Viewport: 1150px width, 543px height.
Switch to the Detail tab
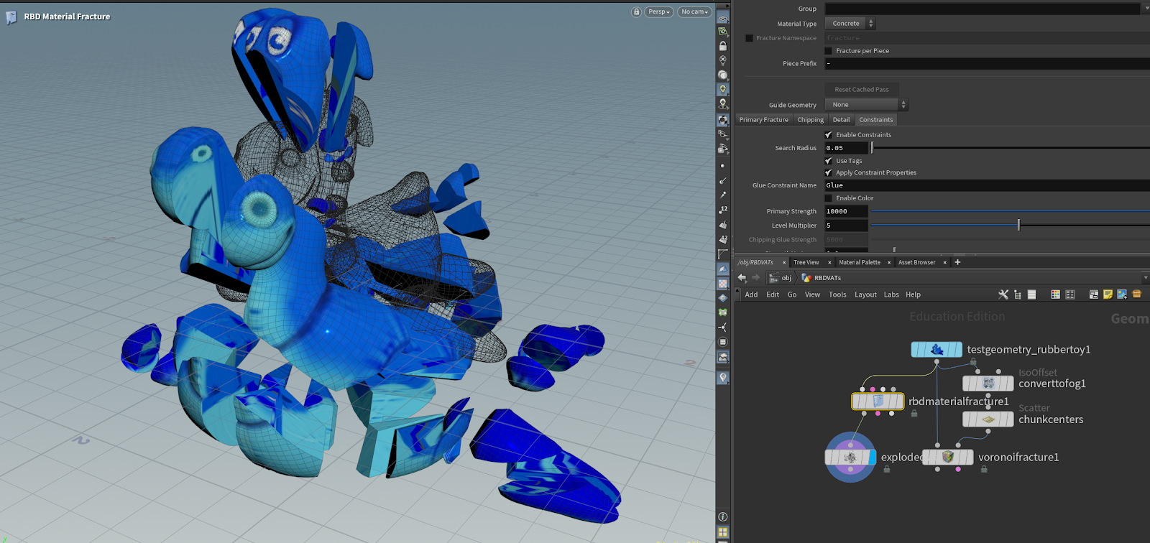pos(841,120)
